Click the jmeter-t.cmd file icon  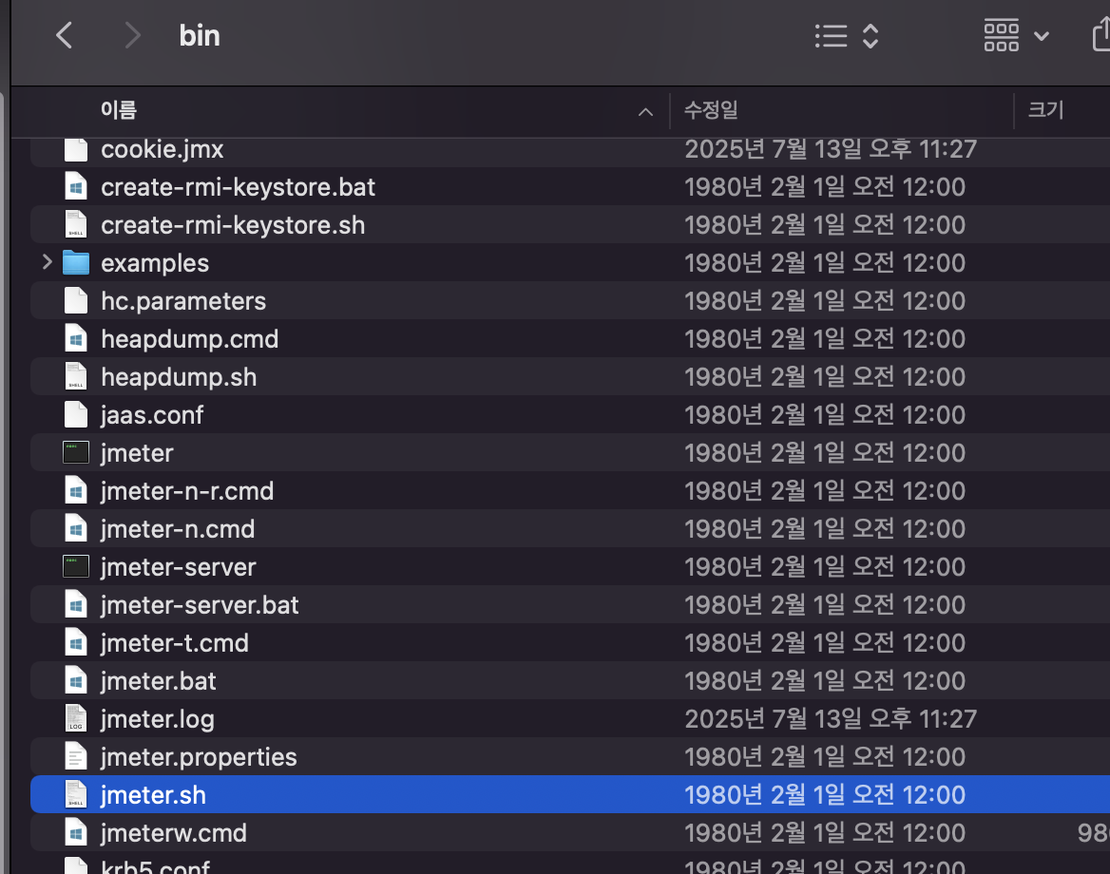[76, 643]
